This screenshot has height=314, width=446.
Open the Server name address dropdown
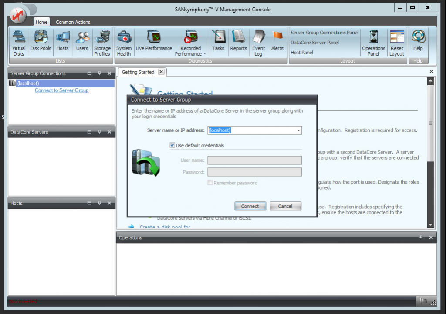(x=299, y=130)
